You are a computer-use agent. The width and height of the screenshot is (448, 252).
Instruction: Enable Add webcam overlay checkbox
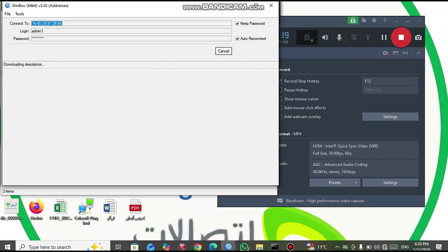click(280, 117)
